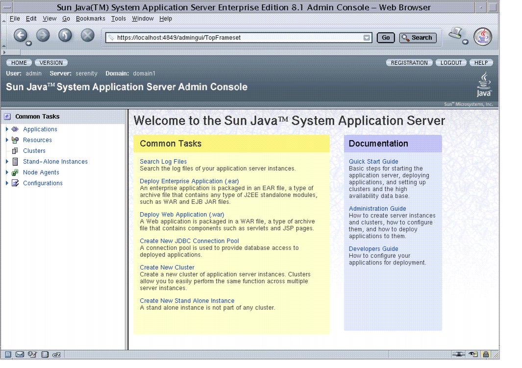This screenshot has height=368, width=522.
Task: Open Deploy Web Application (.war) link
Action: [182, 214]
